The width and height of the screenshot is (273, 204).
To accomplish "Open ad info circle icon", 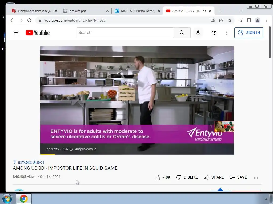I will coord(71,149).
